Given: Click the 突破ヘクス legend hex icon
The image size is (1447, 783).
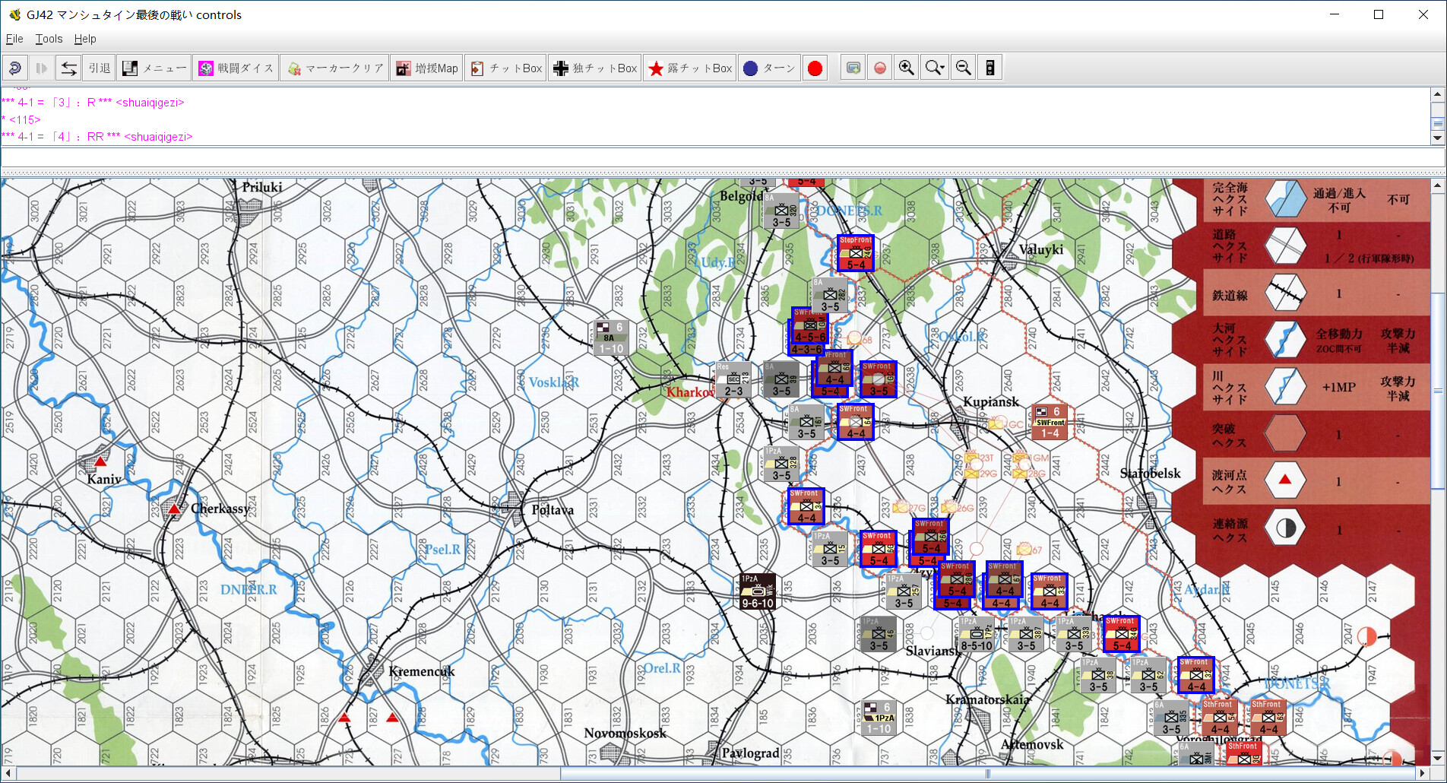Looking at the screenshot, I should pyautogui.click(x=1285, y=434).
